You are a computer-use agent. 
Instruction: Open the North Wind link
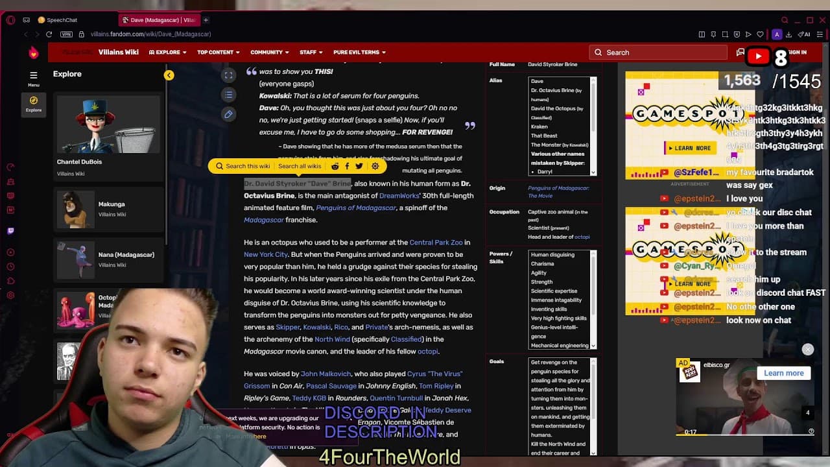coord(332,339)
